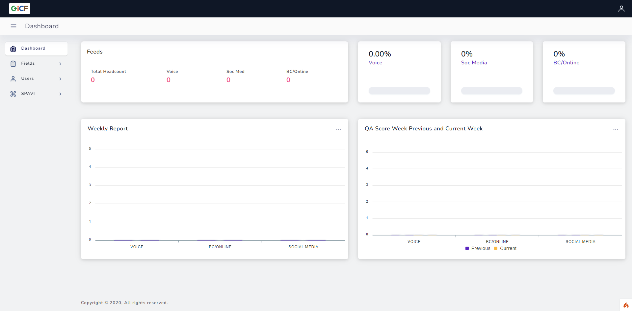Click the Soc Media card label
632x311 pixels.
[474, 63]
